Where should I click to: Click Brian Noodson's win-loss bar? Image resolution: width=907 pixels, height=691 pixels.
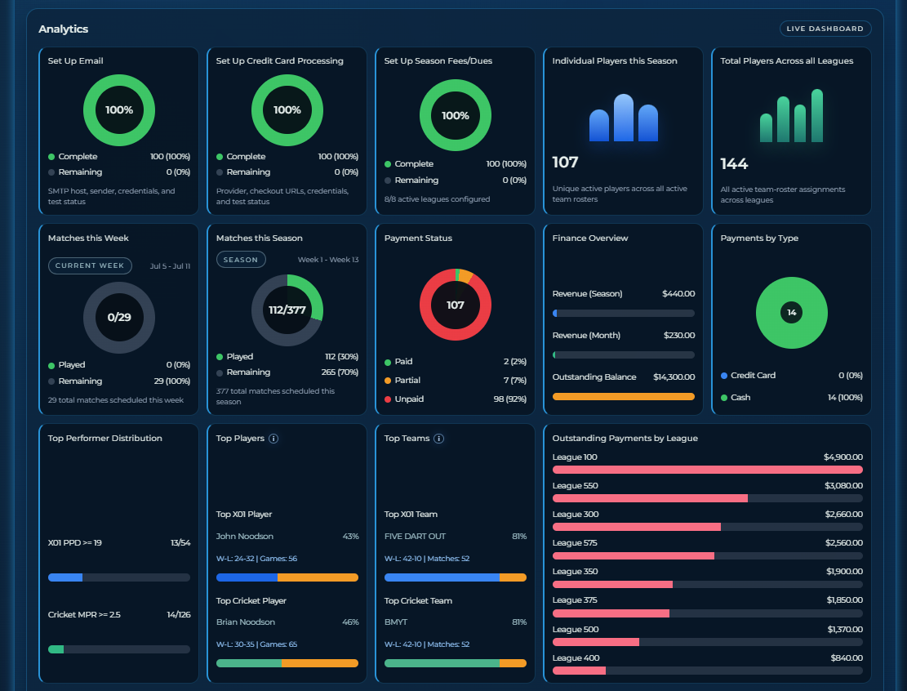[x=287, y=663]
